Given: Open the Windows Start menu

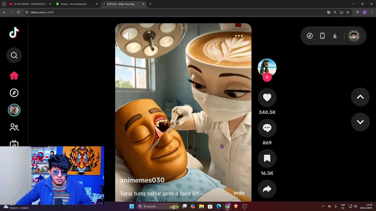Looking at the screenshot, I should point(132,206).
